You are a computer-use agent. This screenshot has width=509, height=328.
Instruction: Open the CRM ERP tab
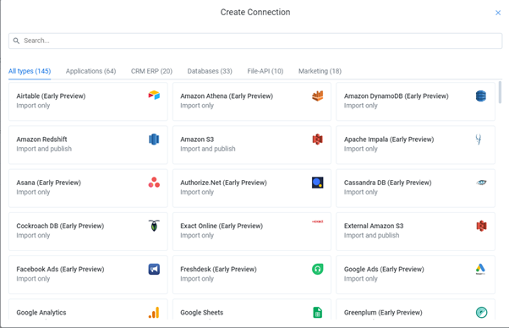tap(151, 71)
